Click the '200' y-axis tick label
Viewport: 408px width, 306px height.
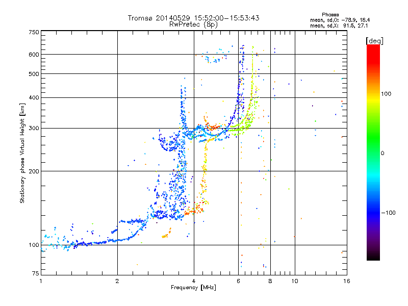coord(34,171)
